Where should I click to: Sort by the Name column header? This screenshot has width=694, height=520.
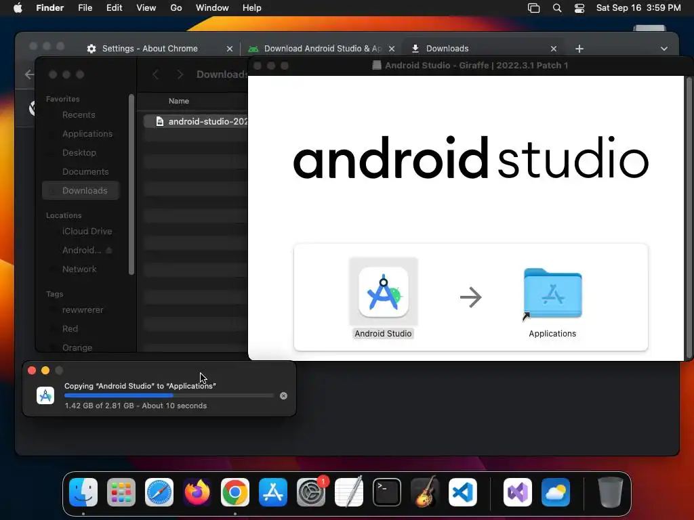point(179,102)
